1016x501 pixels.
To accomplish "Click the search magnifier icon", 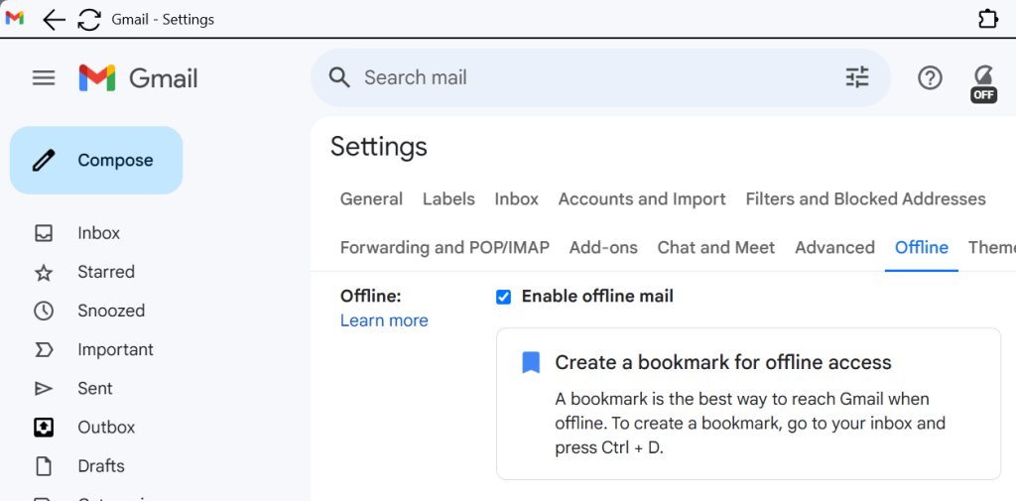I will coord(339,77).
